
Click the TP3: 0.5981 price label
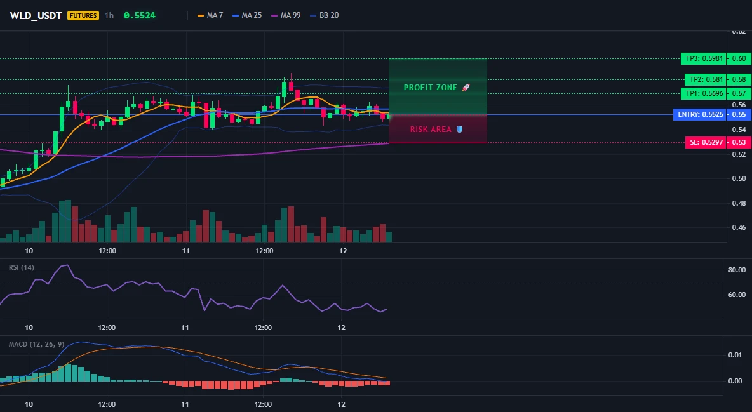(x=703, y=58)
